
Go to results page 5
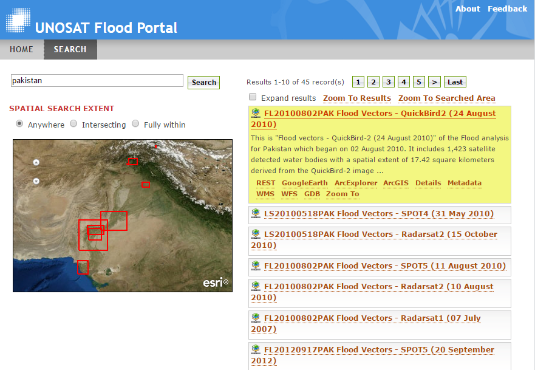[x=419, y=82]
